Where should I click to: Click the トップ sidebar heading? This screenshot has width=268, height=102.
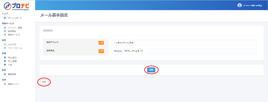[5, 14]
